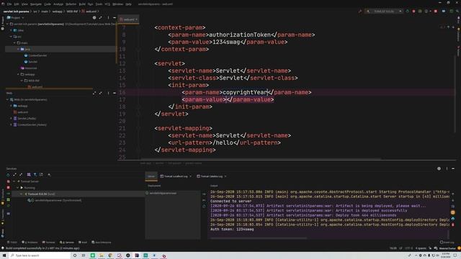
Task: Click the build hammer icon
Action: point(360,12)
